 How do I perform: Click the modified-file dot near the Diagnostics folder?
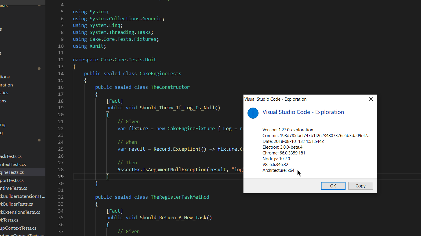tap(39, 69)
